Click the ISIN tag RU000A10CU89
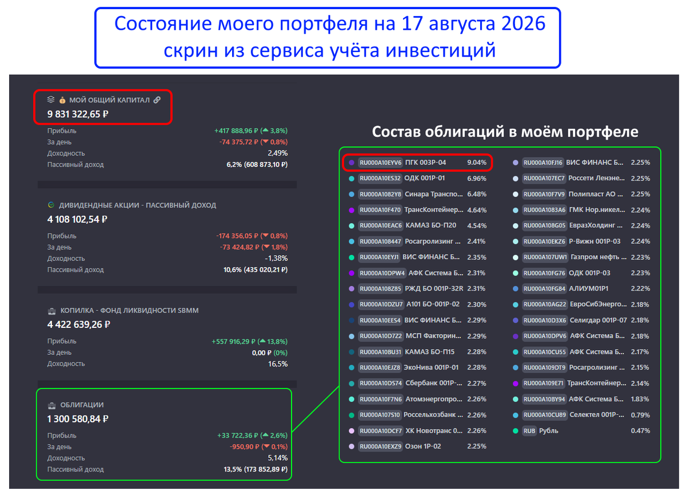The width and height of the screenshot is (686, 499). pos(545,415)
